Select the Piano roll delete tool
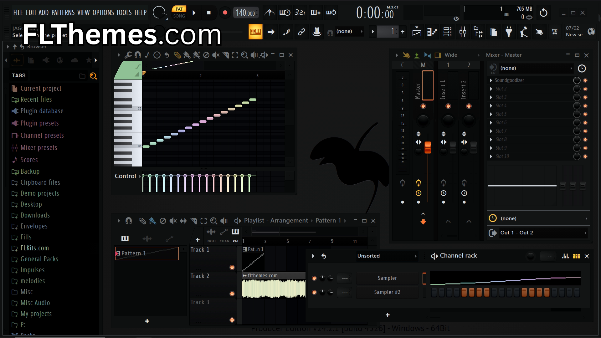The image size is (601, 338). [x=206, y=55]
